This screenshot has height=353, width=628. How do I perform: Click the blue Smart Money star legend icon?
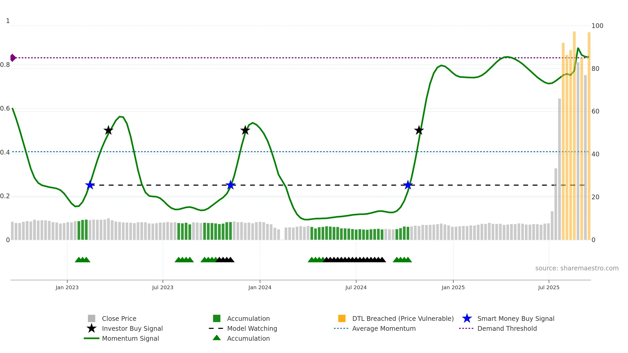point(467,318)
